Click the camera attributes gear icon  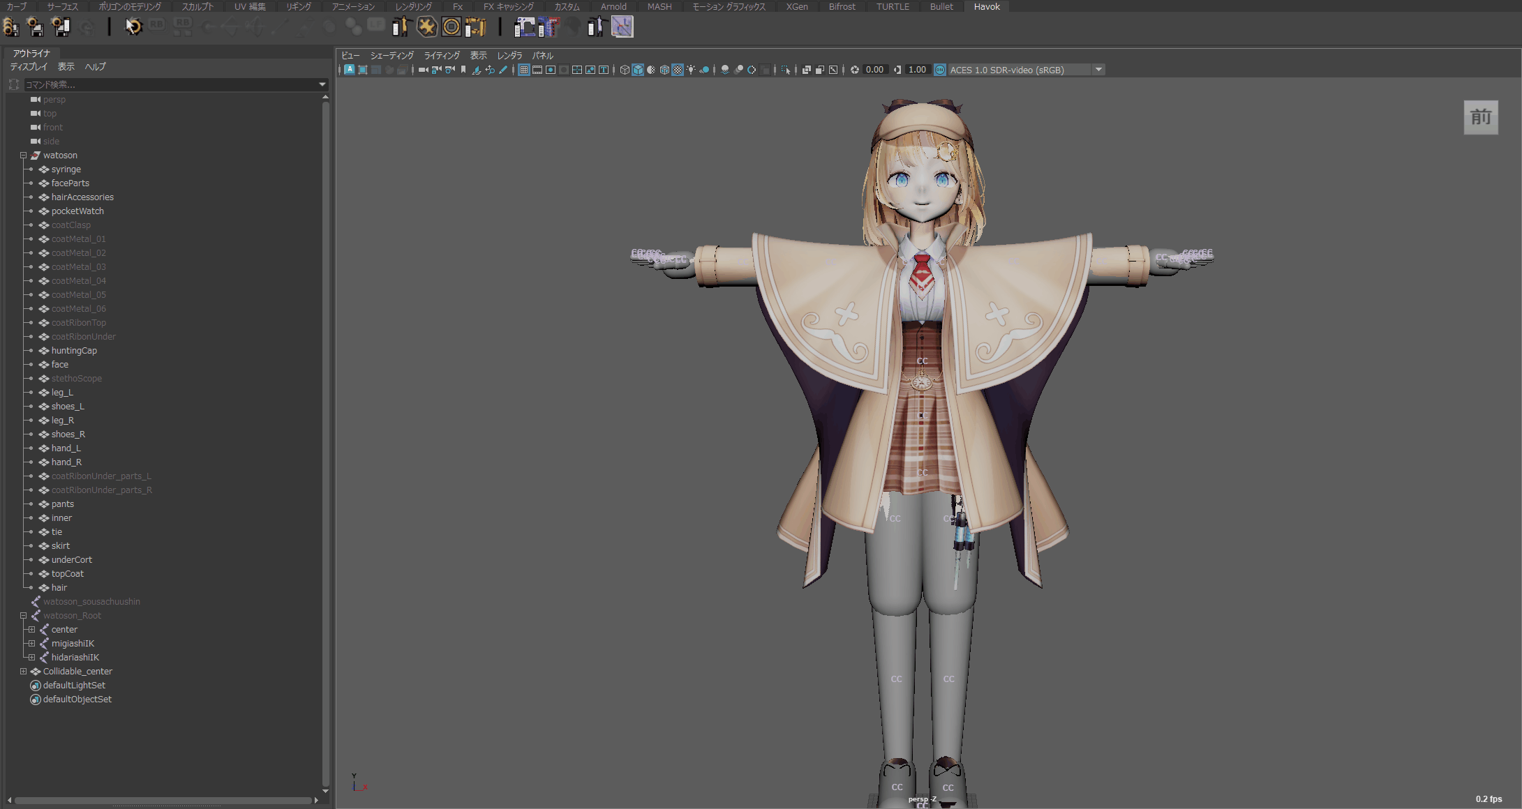(x=449, y=70)
